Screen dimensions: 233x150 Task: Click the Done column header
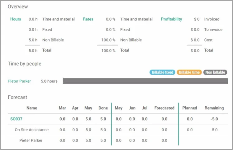click(103, 108)
